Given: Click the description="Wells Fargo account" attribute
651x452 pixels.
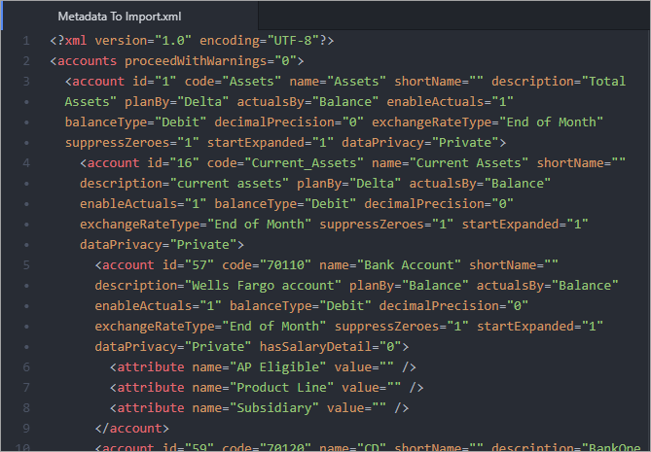Looking at the screenshot, I should point(218,286).
